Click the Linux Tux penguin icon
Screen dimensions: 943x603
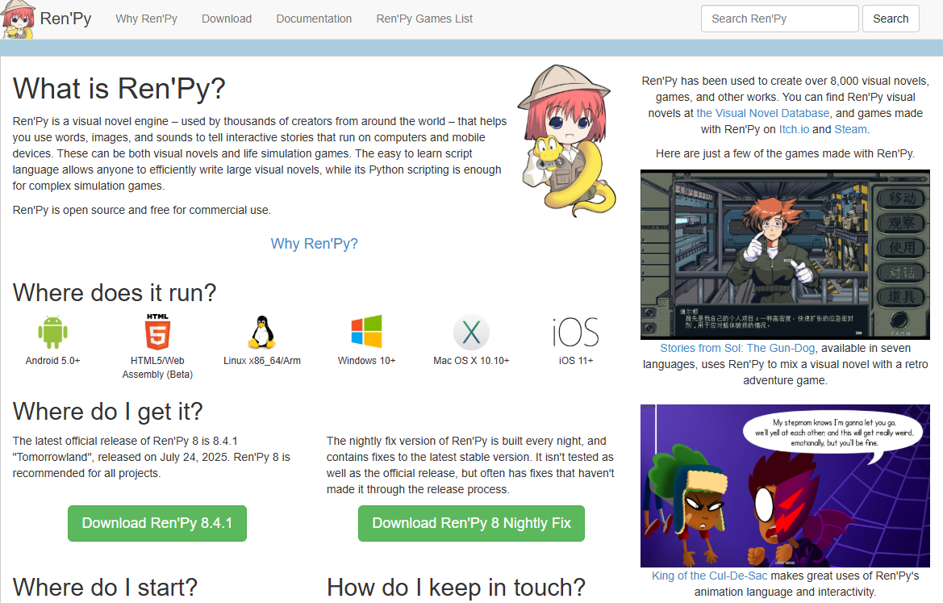point(262,332)
